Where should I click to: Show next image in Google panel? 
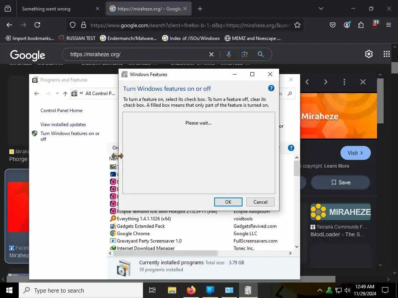(326, 82)
